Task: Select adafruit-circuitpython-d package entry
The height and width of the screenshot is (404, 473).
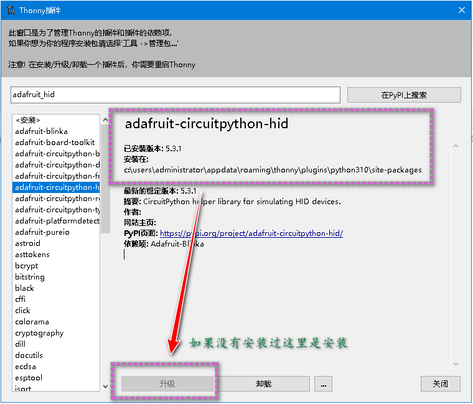Action: (57, 165)
